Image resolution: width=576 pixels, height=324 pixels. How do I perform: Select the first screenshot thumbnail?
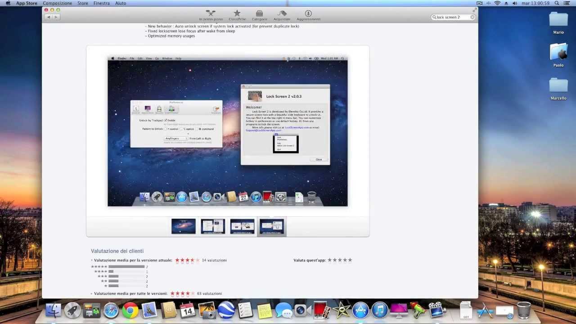click(x=184, y=226)
